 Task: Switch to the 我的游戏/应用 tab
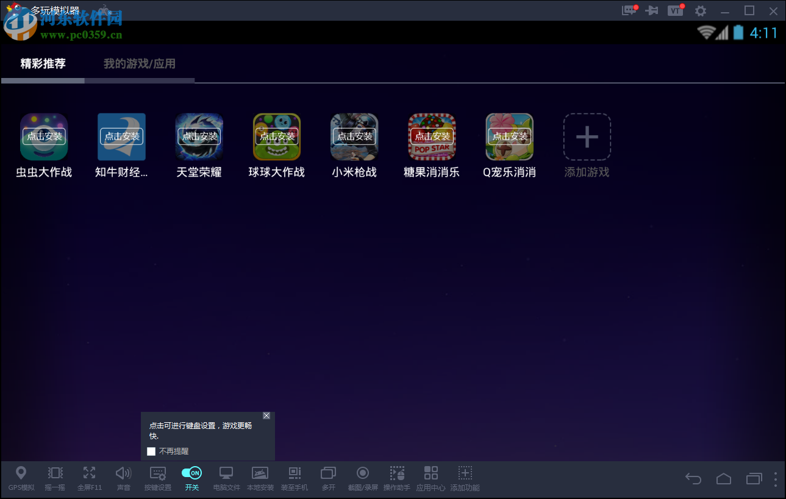tap(139, 63)
